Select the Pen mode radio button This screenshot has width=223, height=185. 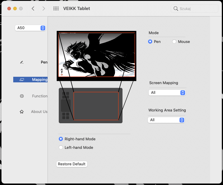point(150,42)
